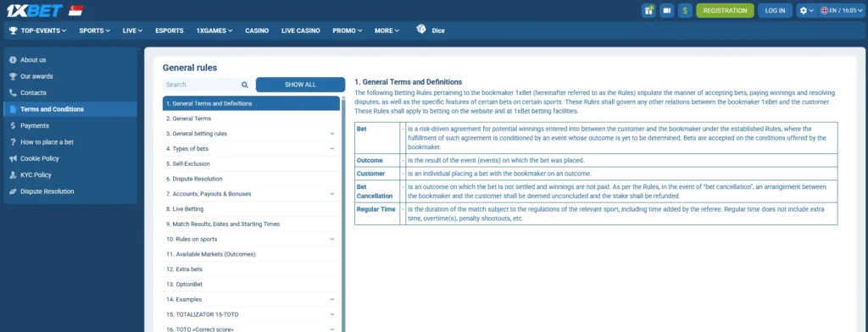The width and height of the screenshot is (868, 332).
Task: Click the search magnifier icon
Action: [x=245, y=85]
